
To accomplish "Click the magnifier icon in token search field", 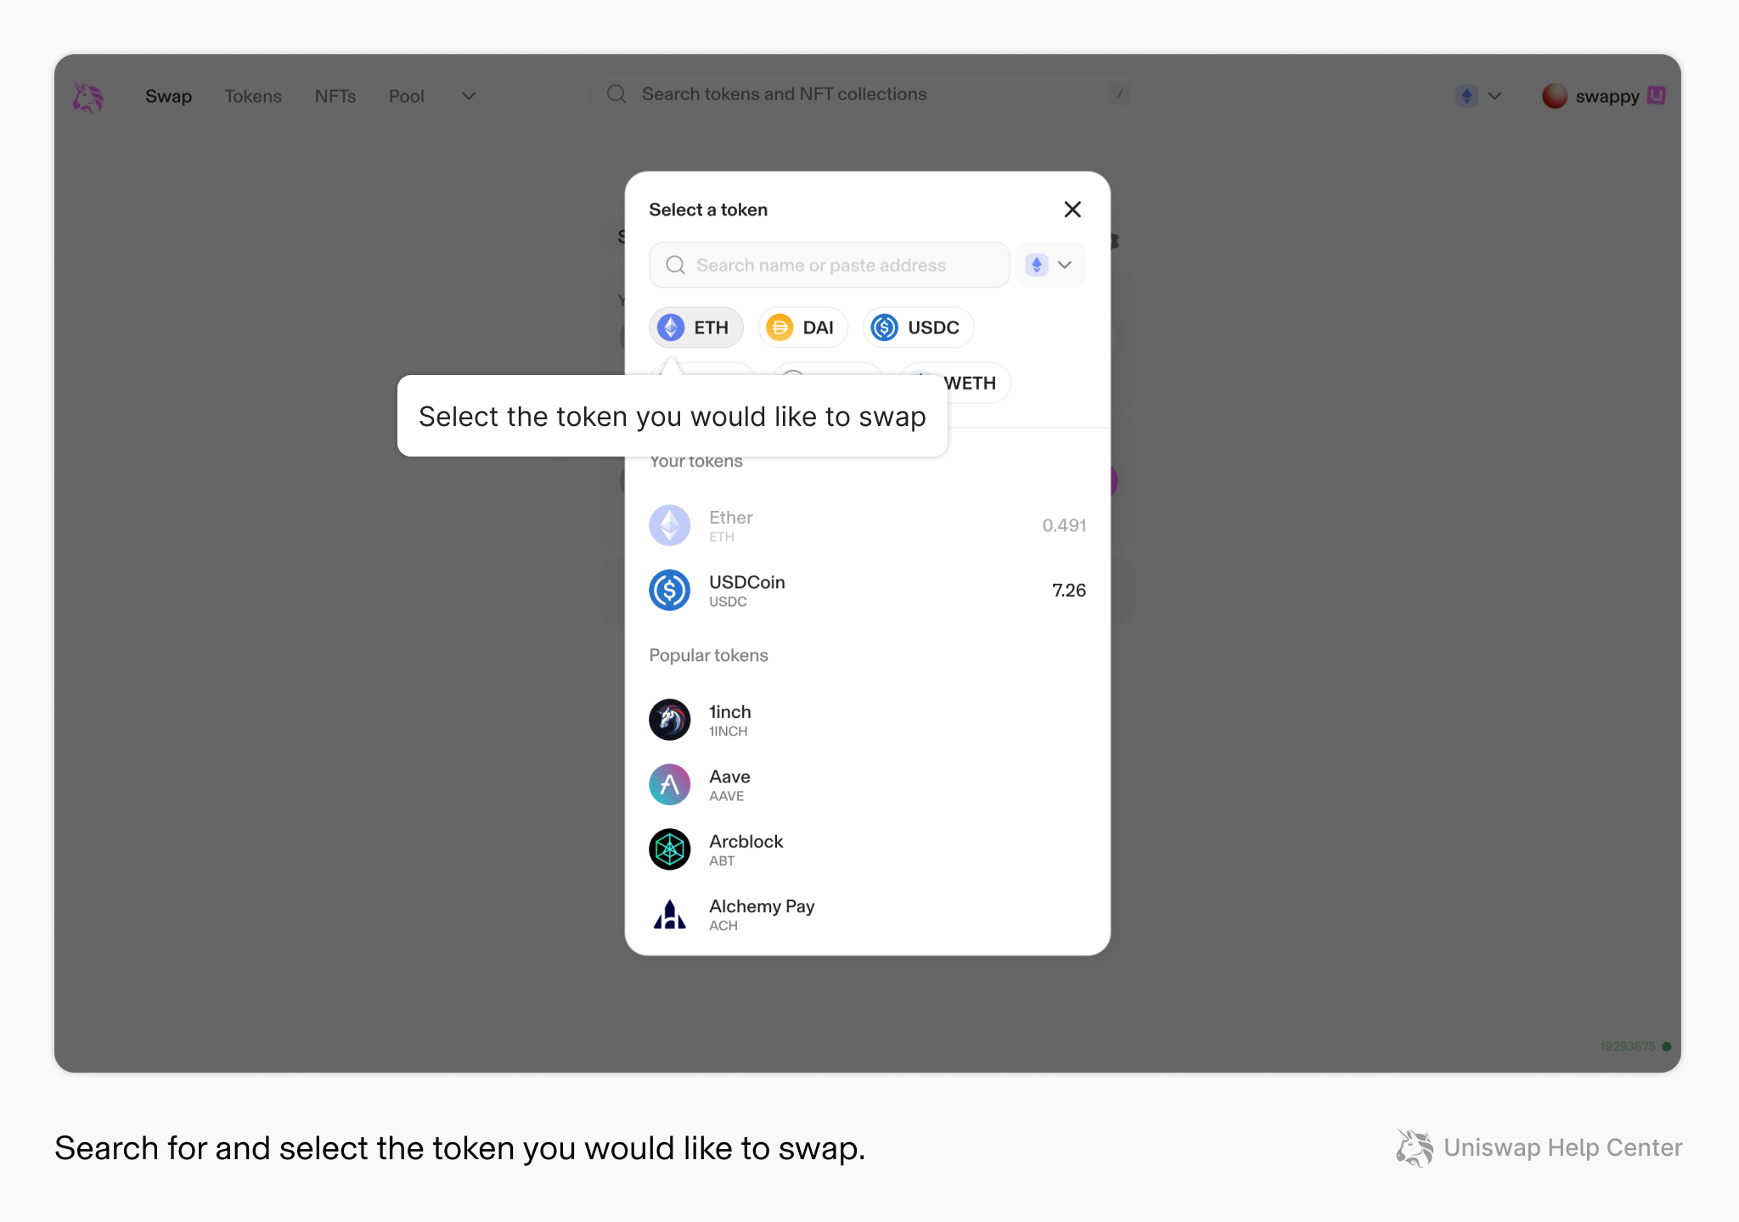I will pyautogui.click(x=675, y=265).
